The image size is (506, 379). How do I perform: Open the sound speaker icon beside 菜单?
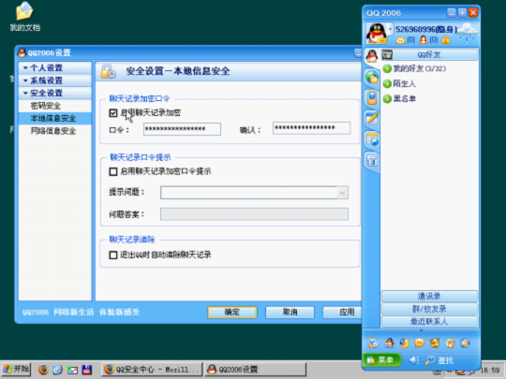pyautogui.click(x=414, y=360)
